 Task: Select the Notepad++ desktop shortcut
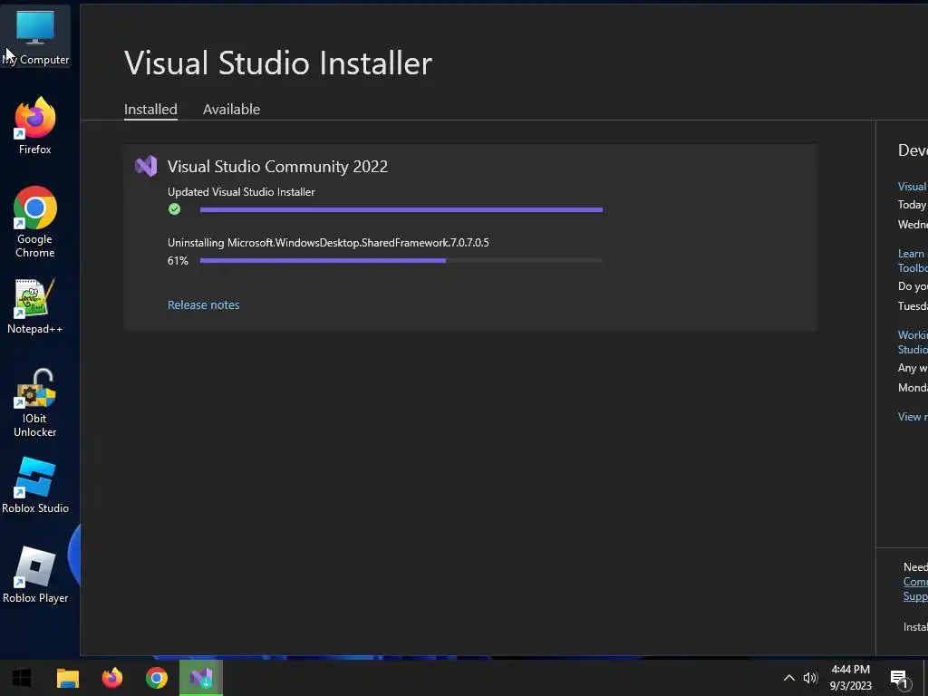pyautogui.click(x=35, y=306)
